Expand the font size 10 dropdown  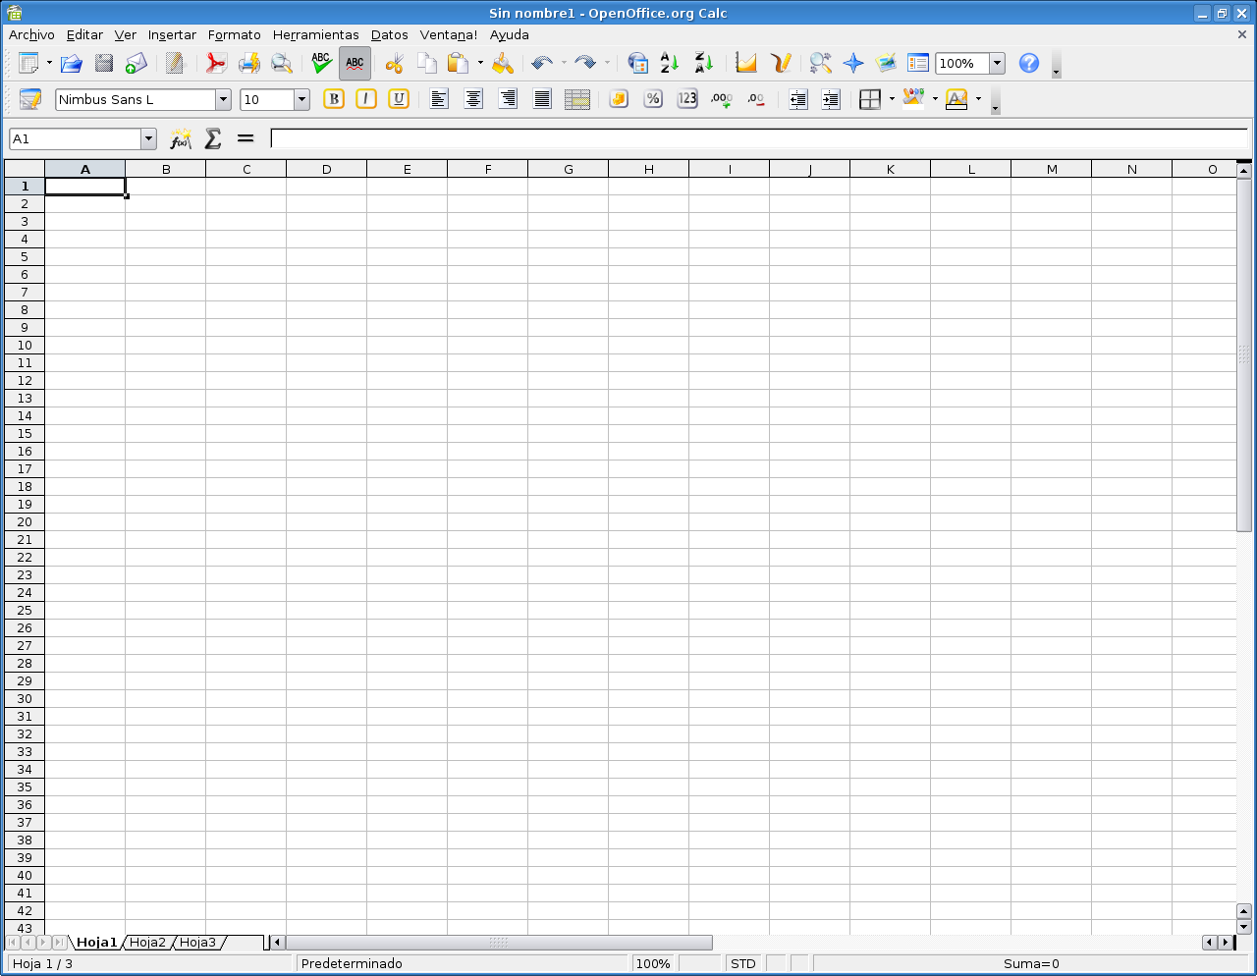(301, 100)
